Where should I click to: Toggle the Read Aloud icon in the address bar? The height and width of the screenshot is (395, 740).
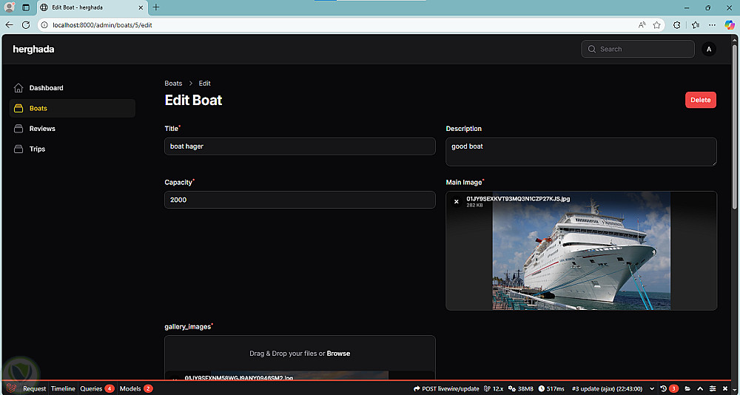(x=642, y=25)
